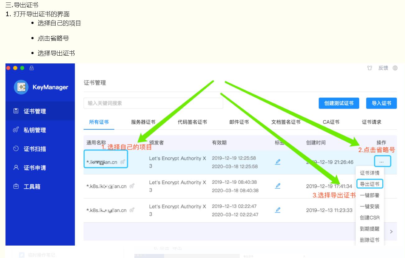The image size is (405, 258).
Task: Click key icon next to first certificate name
Action: (x=123, y=162)
